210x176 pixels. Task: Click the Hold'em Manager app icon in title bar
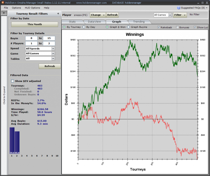(3, 3)
